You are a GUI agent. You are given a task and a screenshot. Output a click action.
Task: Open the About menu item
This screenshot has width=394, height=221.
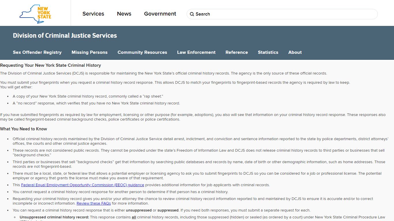click(x=295, y=52)
